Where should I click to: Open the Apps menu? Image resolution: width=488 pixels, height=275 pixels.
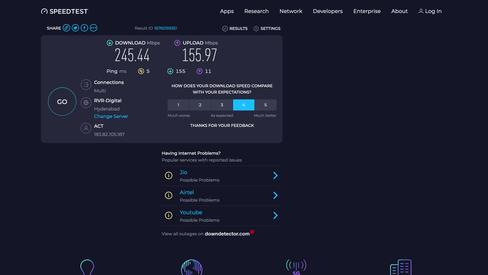227,11
